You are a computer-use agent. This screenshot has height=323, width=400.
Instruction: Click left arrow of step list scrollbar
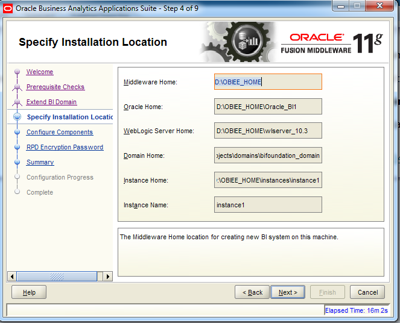click(11, 277)
